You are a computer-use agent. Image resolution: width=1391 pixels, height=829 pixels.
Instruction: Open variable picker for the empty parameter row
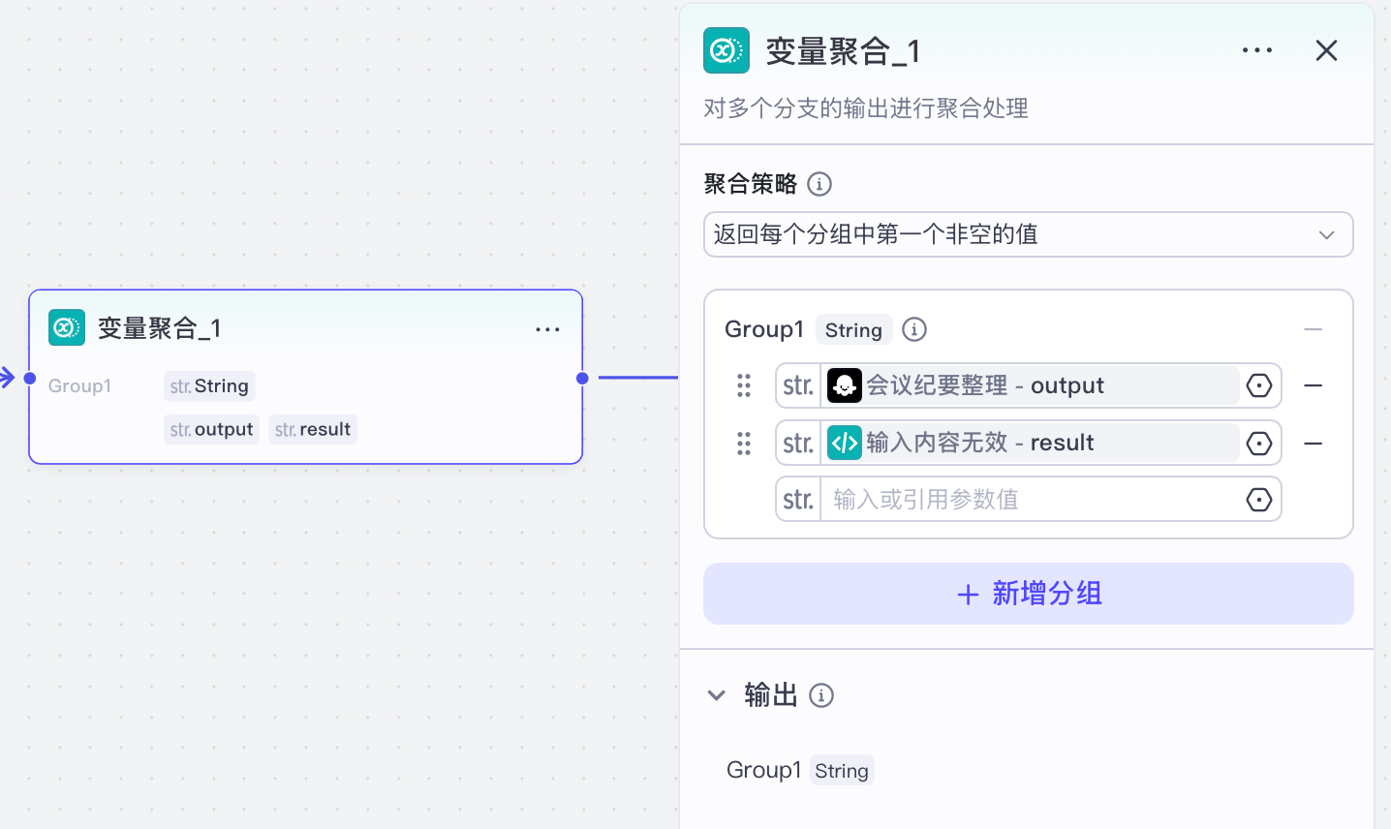pyautogui.click(x=1258, y=500)
